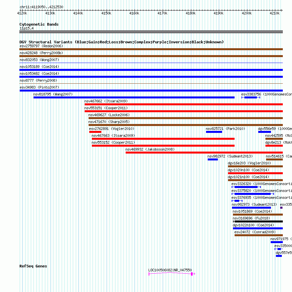
Task: Open gene label LOC100506082|NR_047550
Action: [x=170, y=270]
